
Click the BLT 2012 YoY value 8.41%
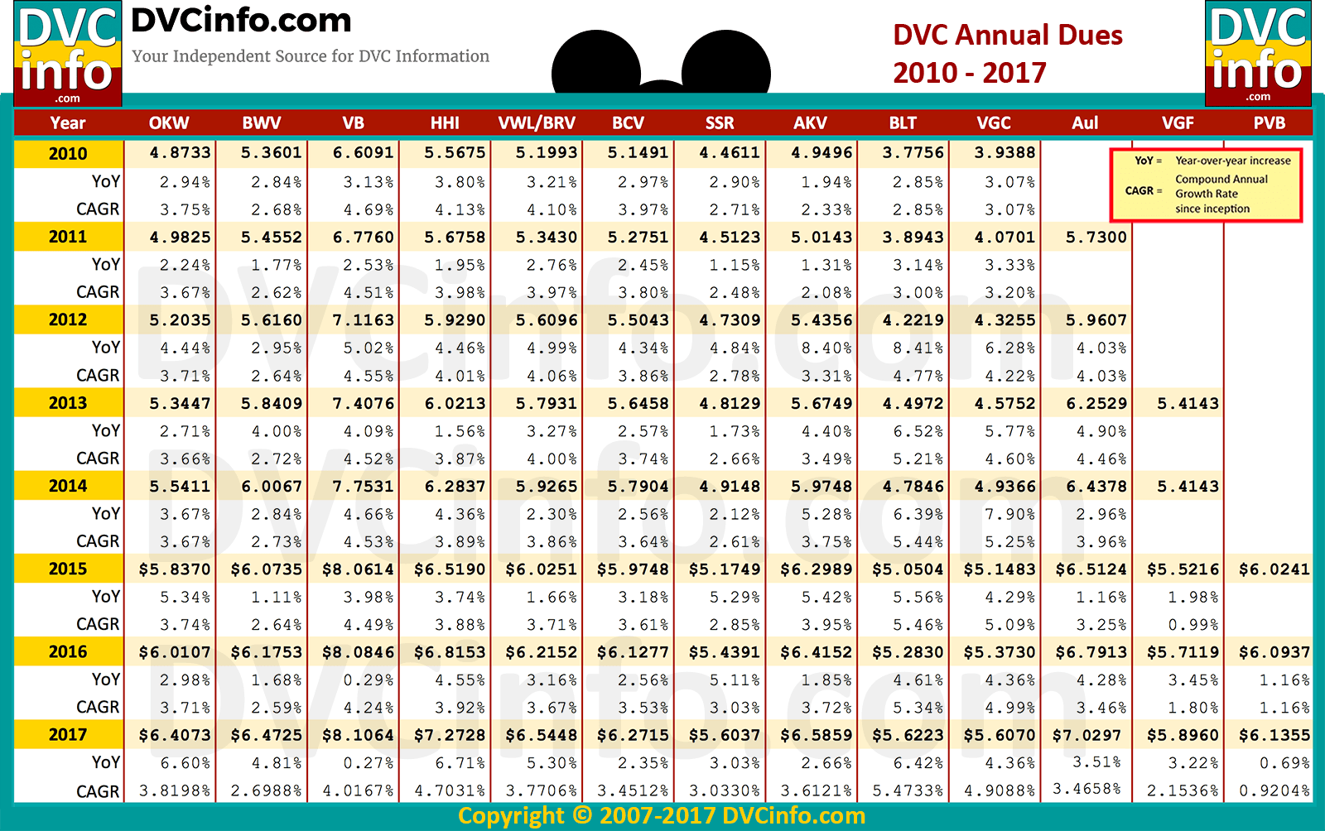point(918,348)
